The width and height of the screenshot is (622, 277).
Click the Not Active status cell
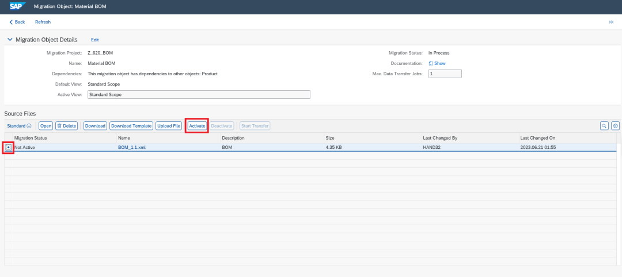point(65,147)
